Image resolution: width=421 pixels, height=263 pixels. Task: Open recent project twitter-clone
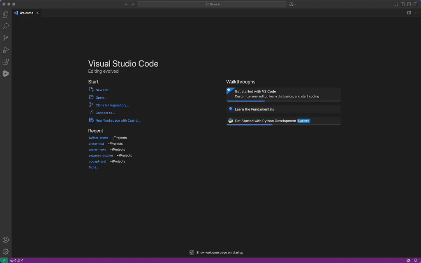click(x=98, y=138)
